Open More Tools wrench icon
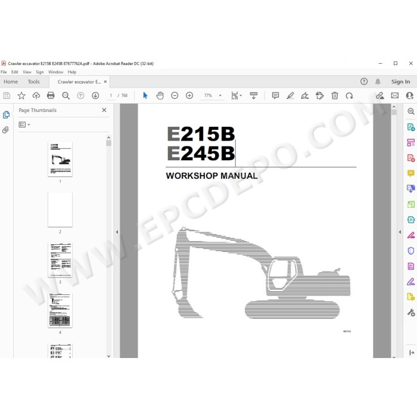 [x=411, y=312]
